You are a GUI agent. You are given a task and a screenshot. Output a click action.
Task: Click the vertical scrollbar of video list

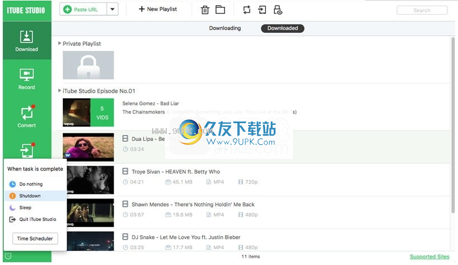tap(453, 125)
